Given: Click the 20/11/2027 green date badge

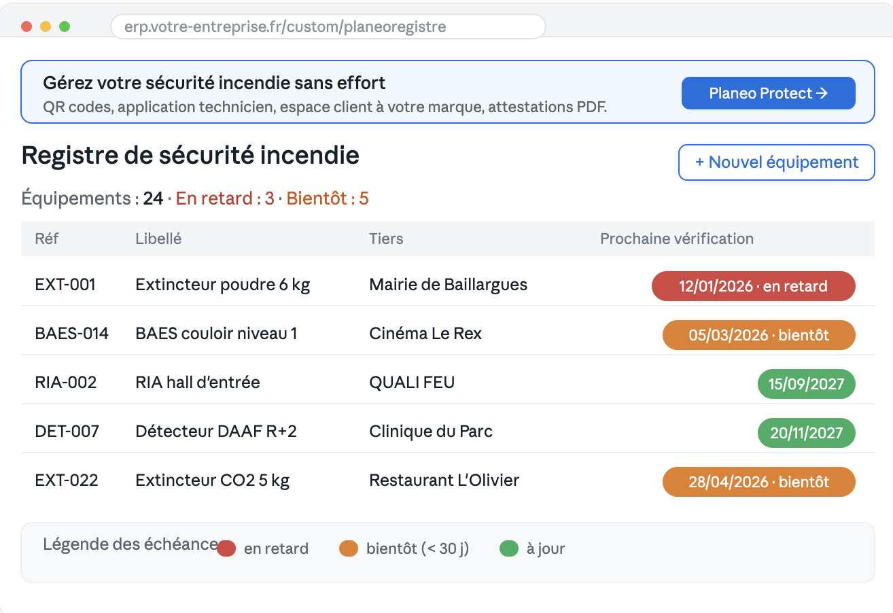Looking at the screenshot, I should pyautogui.click(x=806, y=433).
